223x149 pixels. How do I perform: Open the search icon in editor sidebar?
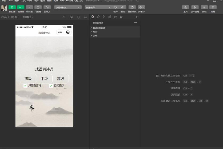pyautogui.click(x=98, y=17)
